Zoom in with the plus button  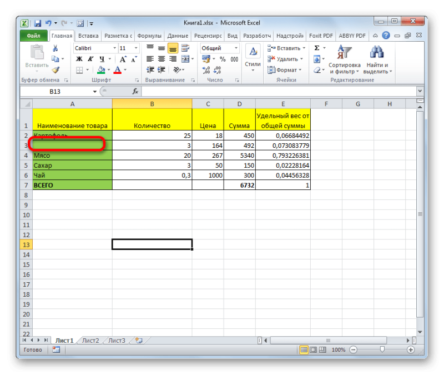pos(411,350)
